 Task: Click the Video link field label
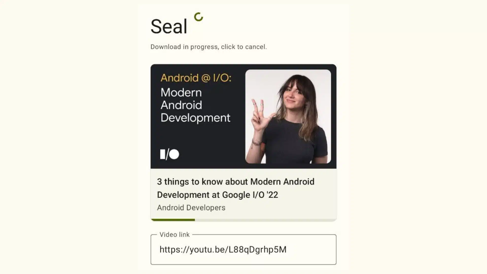pos(174,234)
